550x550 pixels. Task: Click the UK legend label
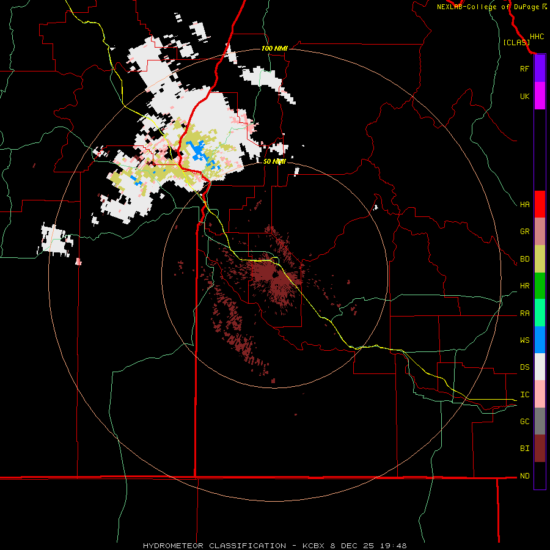(525, 96)
